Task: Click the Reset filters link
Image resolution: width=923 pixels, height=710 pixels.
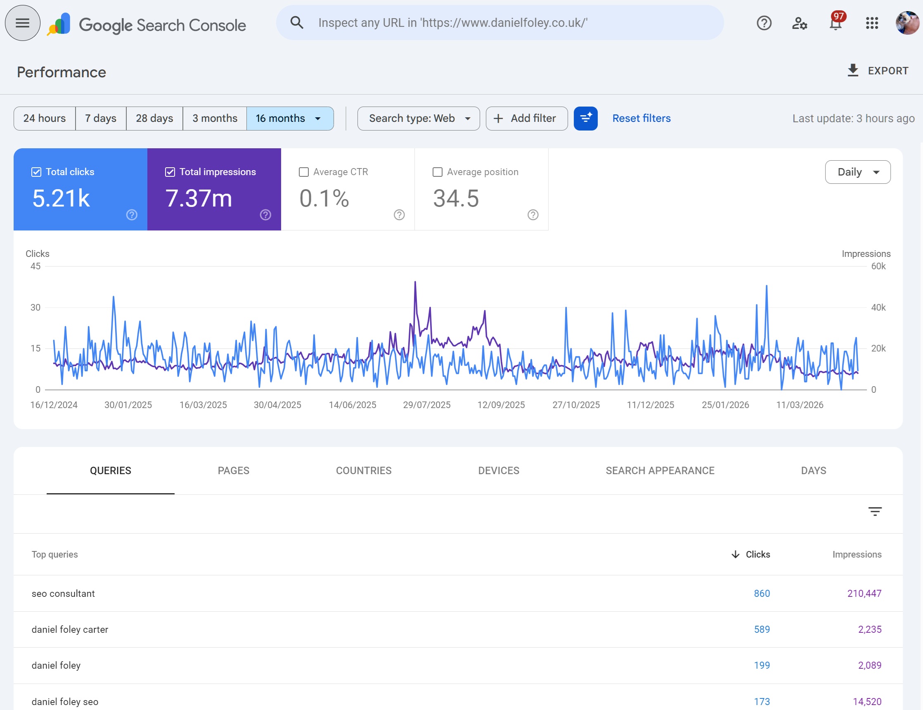Action: coord(641,118)
